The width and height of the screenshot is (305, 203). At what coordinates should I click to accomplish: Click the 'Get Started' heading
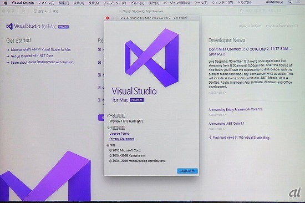pyautogui.click(x=18, y=40)
